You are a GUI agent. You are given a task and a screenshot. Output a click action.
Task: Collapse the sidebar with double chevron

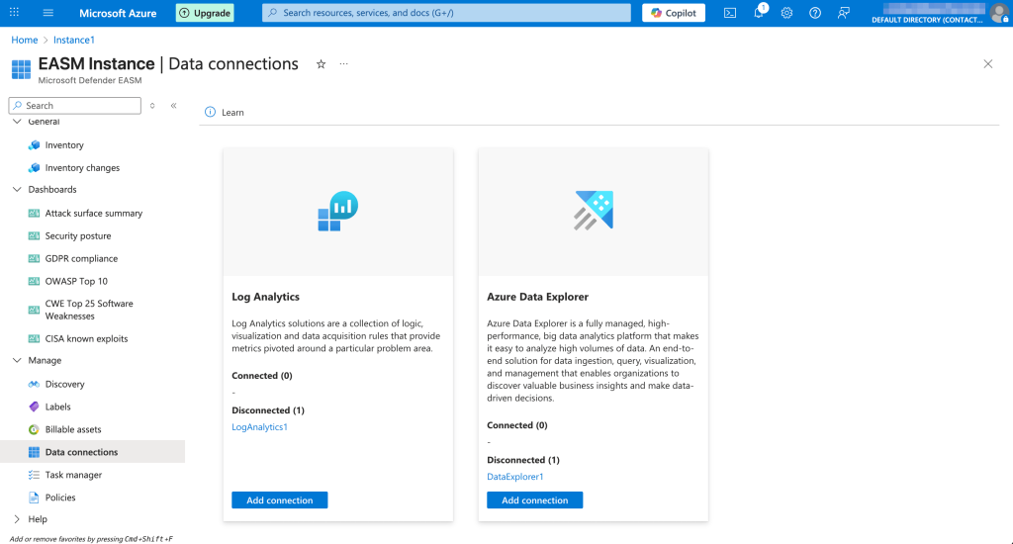[174, 105]
